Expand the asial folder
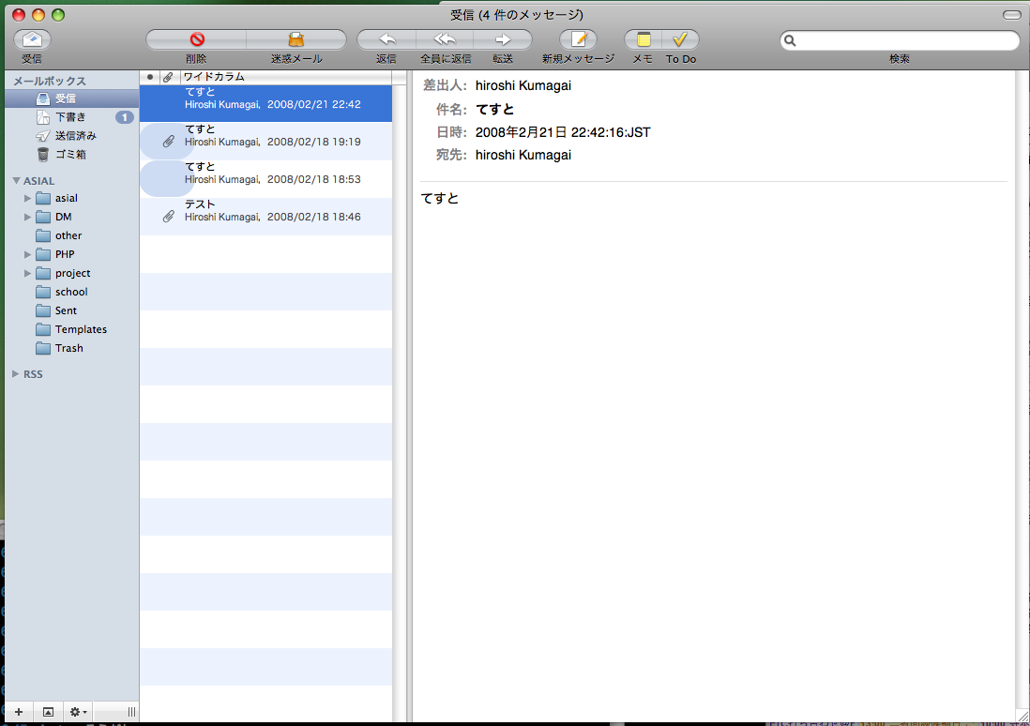The height and width of the screenshot is (726, 1030). (28, 198)
